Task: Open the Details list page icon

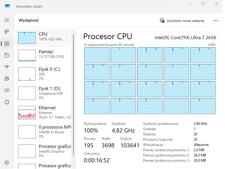Action: [x=7, y=90]
